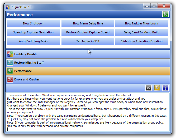
Task: Click the yellow tools icon
Action: [x=157, y=88]
